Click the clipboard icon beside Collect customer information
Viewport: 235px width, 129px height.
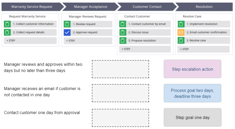point(7,24)
